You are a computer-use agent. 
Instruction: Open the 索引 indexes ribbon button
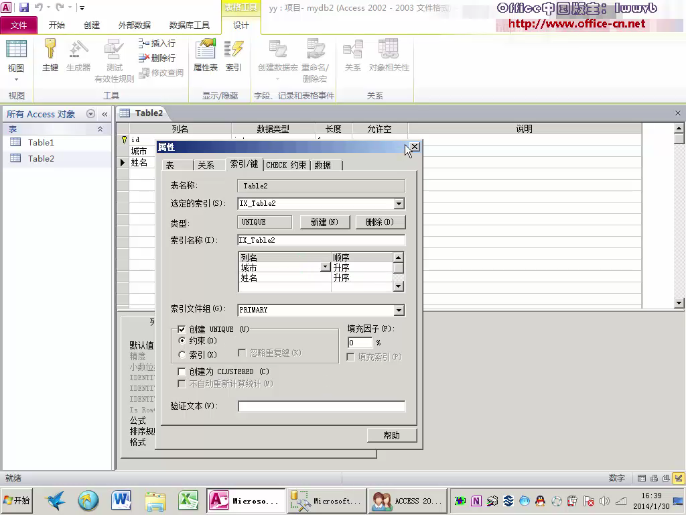234,56
